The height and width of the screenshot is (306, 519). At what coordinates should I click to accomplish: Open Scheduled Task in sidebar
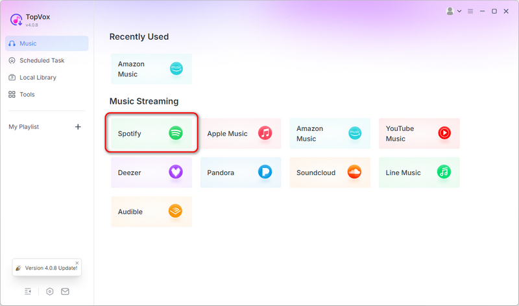47,60
